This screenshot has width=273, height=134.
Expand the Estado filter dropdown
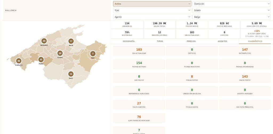pos(232,10)
